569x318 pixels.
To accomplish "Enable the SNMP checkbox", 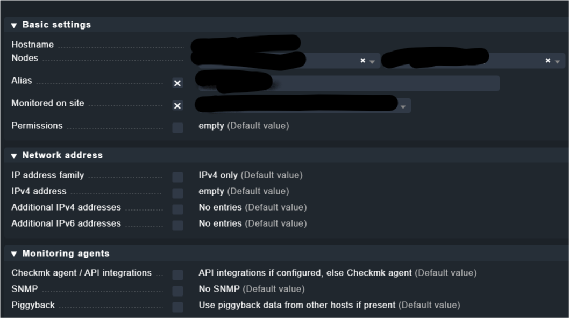I will pyautogui.click(x=177, y=291).
